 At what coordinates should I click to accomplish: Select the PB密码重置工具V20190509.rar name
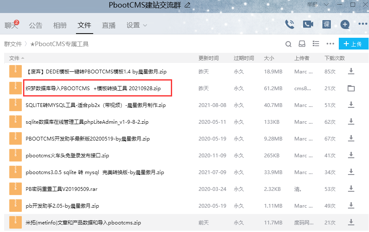tap(61, 189)
